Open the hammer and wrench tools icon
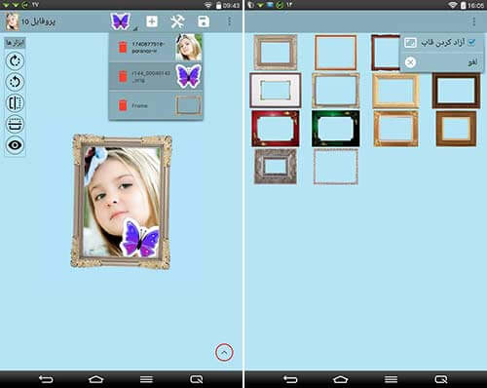 177,21
